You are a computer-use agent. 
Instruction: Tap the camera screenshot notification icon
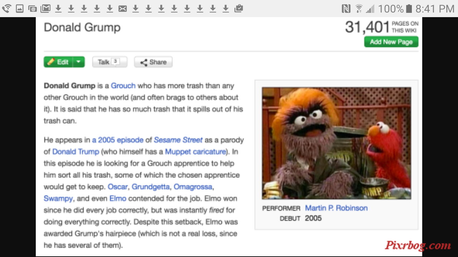32,8
